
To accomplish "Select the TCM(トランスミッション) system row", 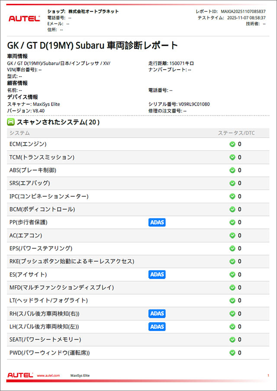I will pos(42,157).
